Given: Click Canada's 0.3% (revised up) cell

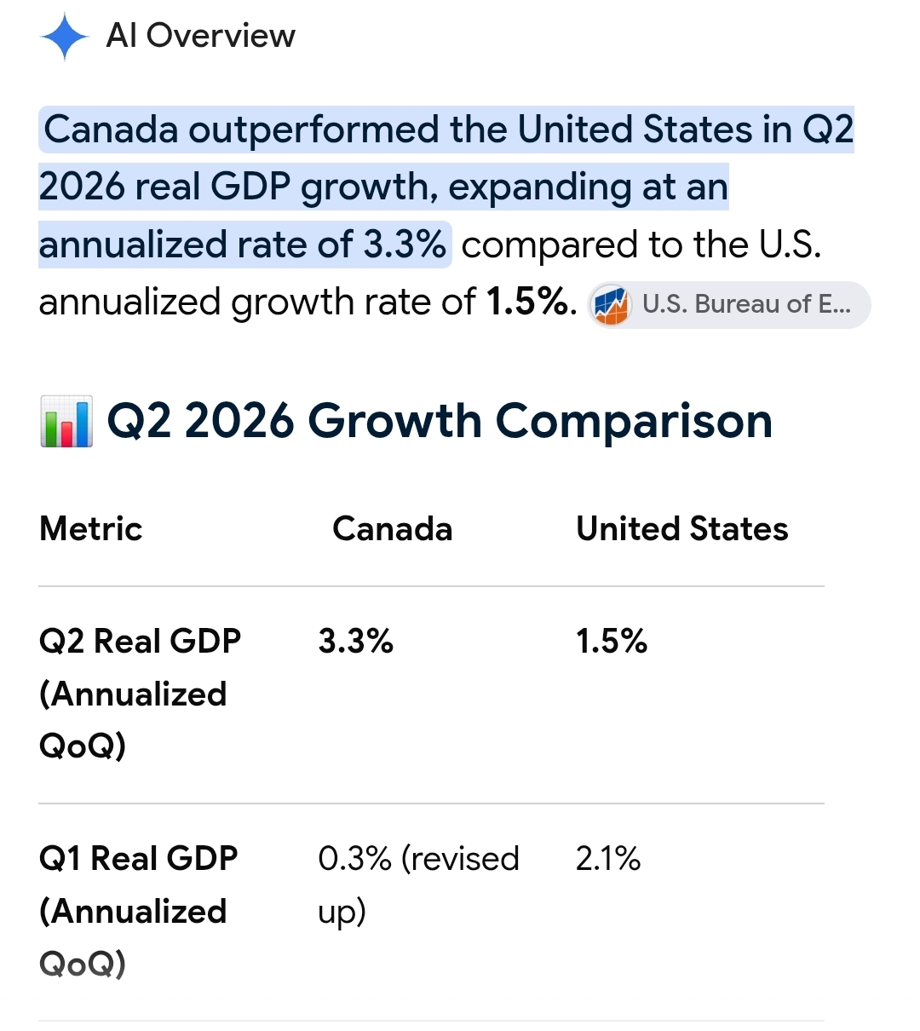Looking at the screenshot, I should (418, 884).
